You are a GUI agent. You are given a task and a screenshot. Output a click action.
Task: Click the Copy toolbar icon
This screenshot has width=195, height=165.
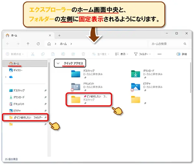[x=43, y=54]
